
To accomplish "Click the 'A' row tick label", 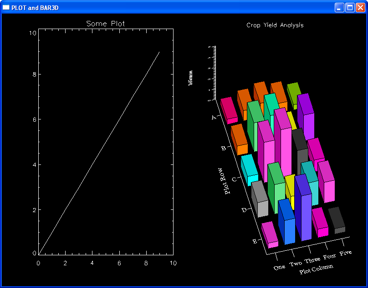I will click(213, 118).
